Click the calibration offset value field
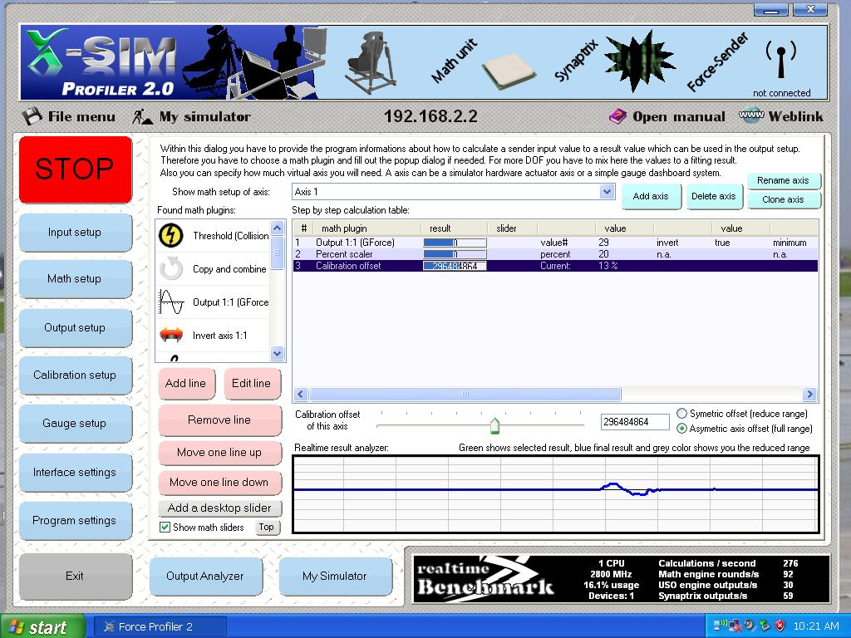This screenshot has width=851, height=638. tap(634, 421)
